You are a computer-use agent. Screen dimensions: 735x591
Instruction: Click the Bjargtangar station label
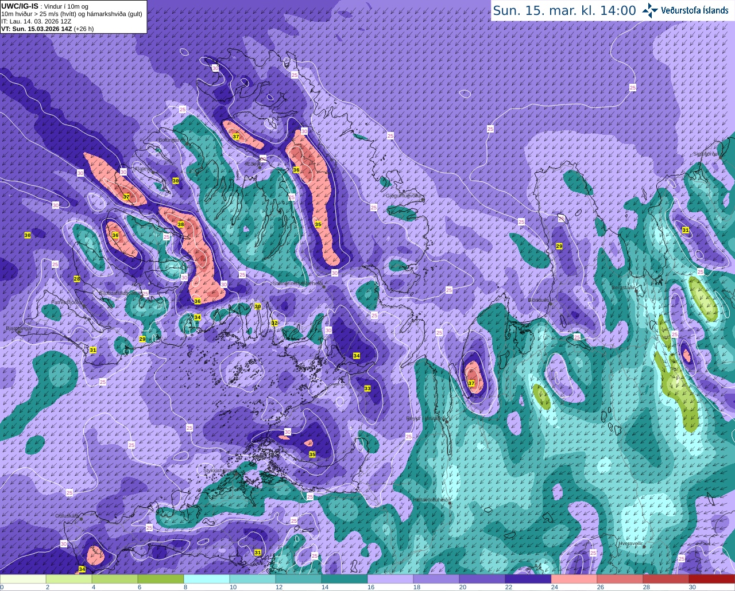point(18,329)
